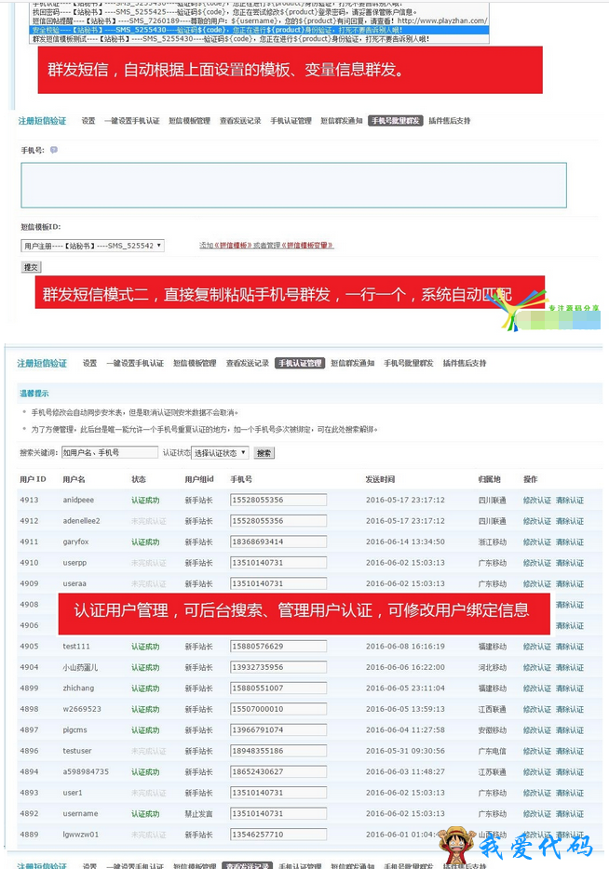
Task: Click the username garyfox
Action: pyautogui.click(x=75, y=541)
